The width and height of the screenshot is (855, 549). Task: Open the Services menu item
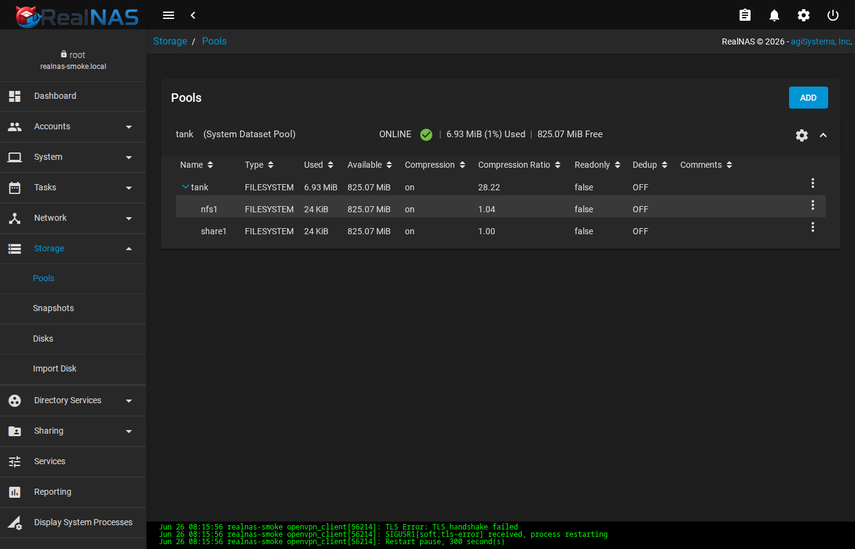pyautogui.click(x=73, y=462)
